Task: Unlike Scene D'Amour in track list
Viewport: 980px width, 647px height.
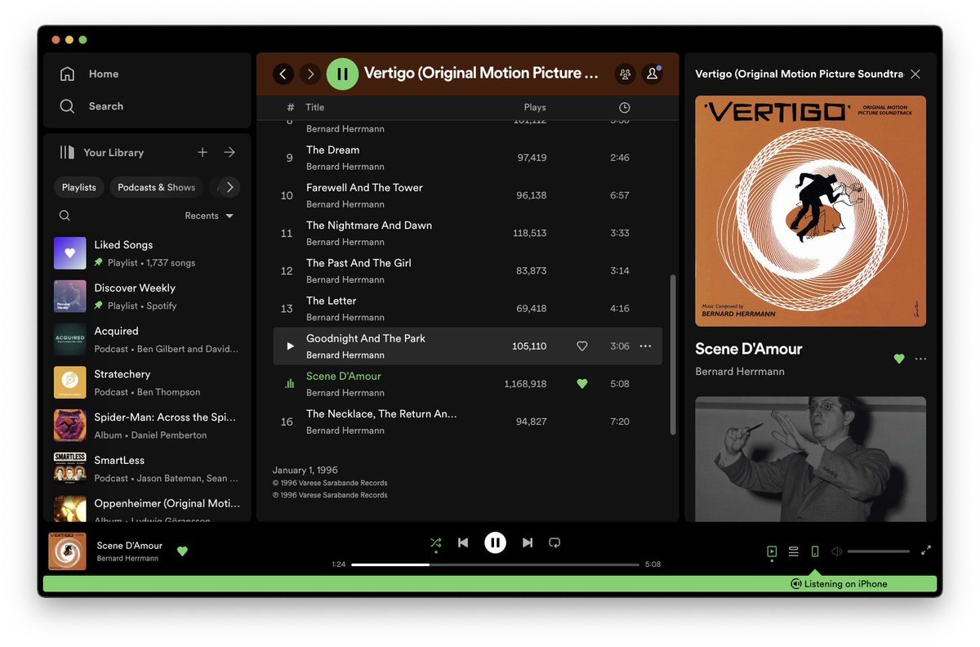Action: point(582,384)
